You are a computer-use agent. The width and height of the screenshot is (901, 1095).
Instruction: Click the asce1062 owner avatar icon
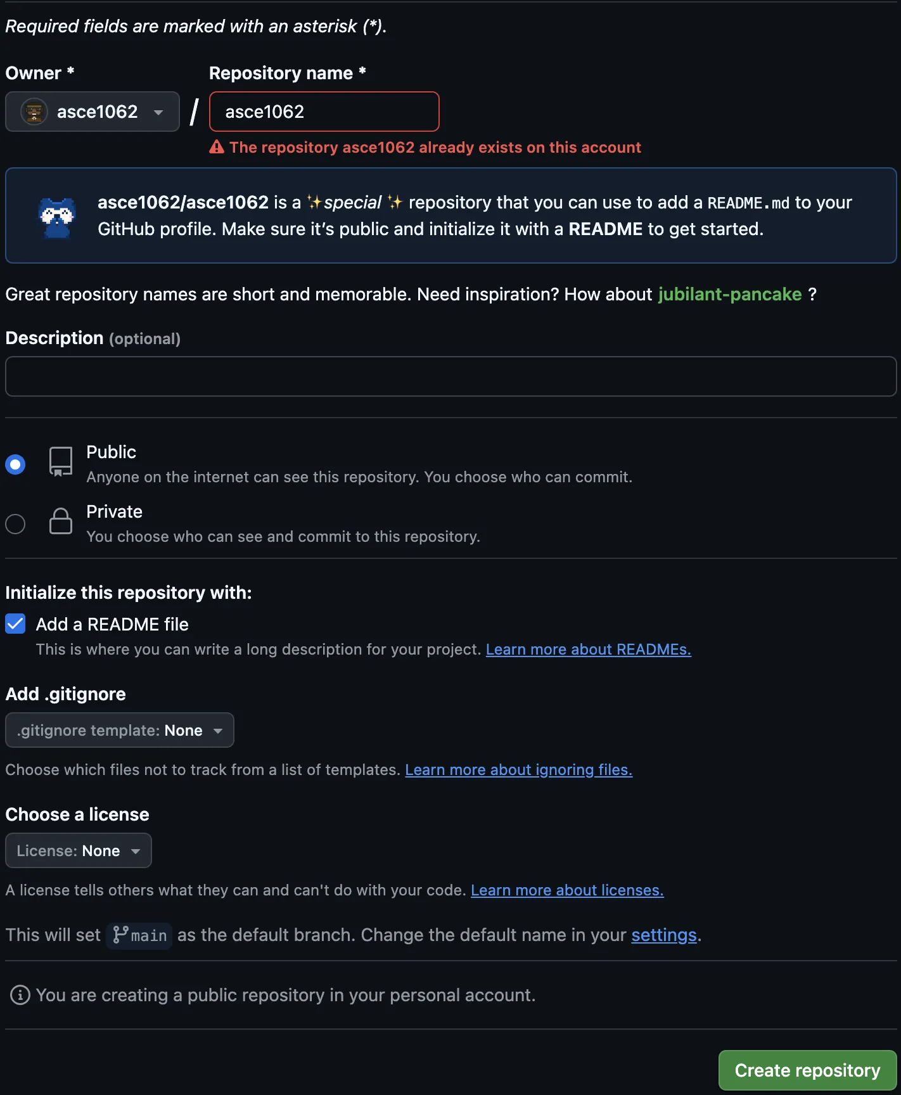point(34,112)
